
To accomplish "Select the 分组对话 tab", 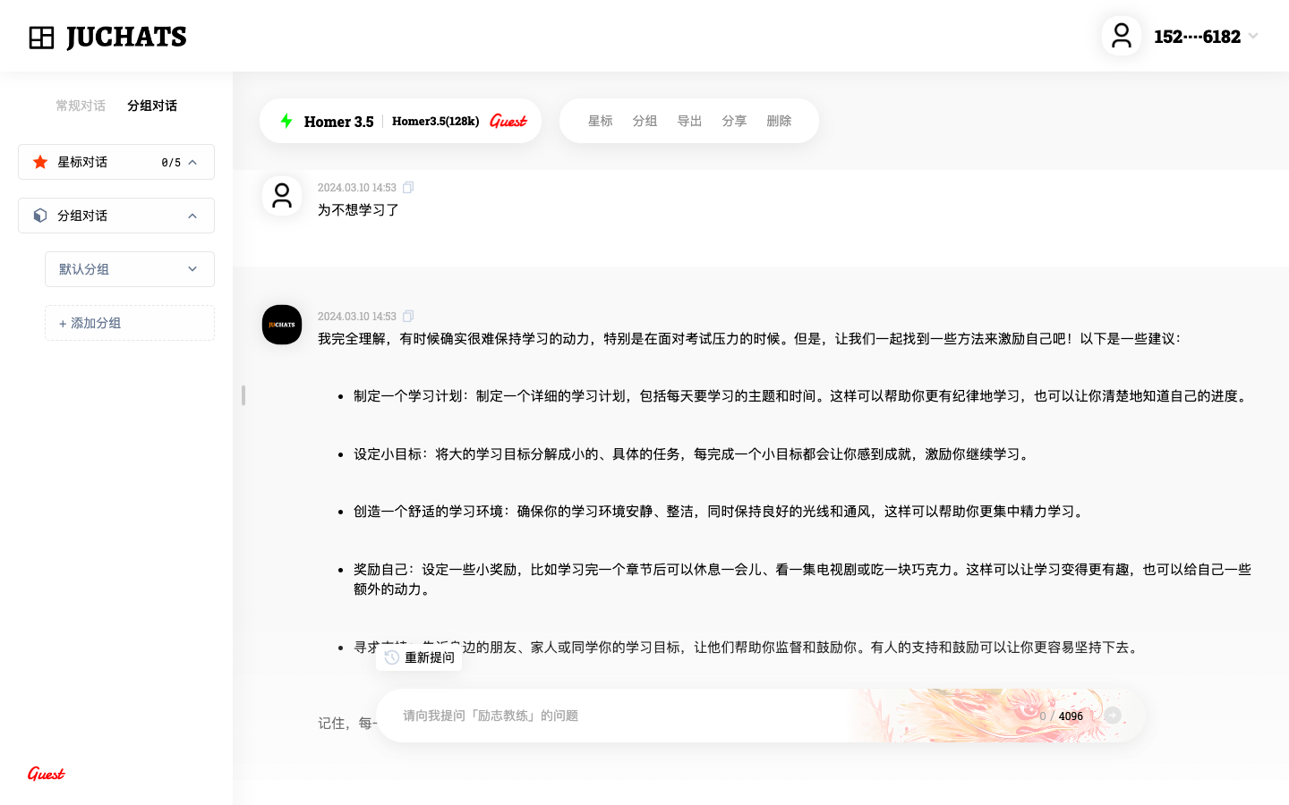I will (x=152, y=106).
